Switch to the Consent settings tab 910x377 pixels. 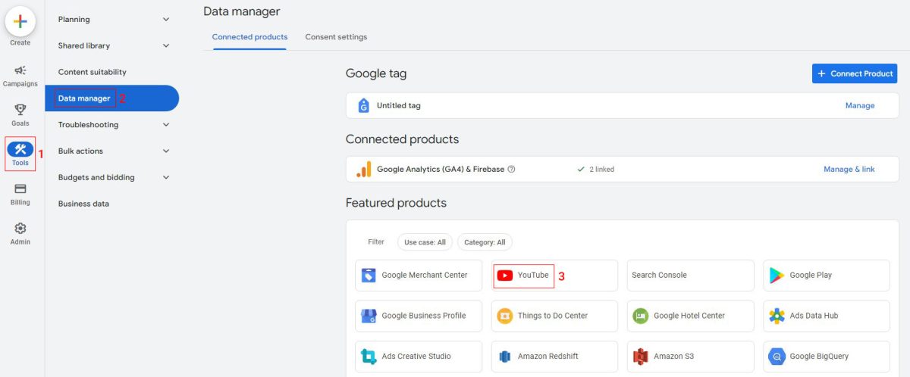tap(336, 36)
